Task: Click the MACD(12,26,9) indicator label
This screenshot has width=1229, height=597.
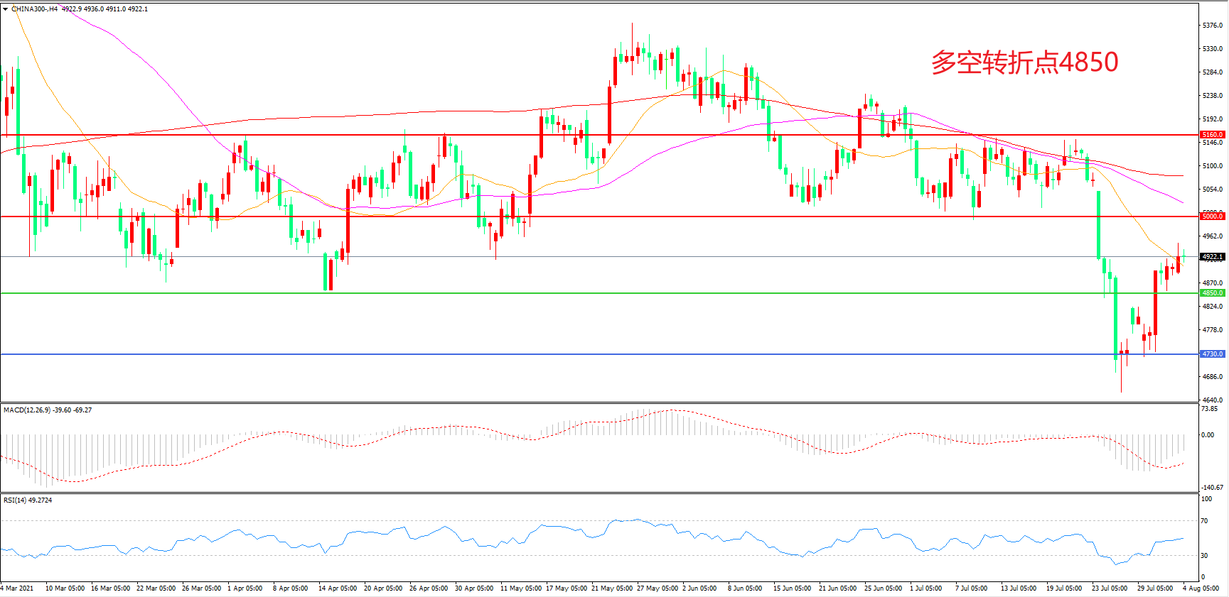Action: coord(27,410)
